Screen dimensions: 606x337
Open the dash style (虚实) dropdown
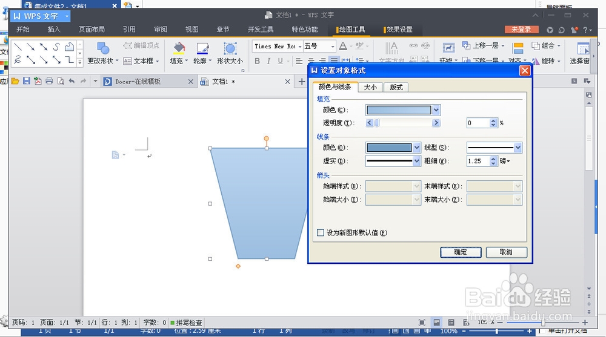click(416, 160)
